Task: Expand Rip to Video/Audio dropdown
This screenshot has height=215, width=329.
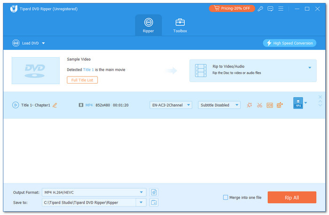Action: click(310, 68)
